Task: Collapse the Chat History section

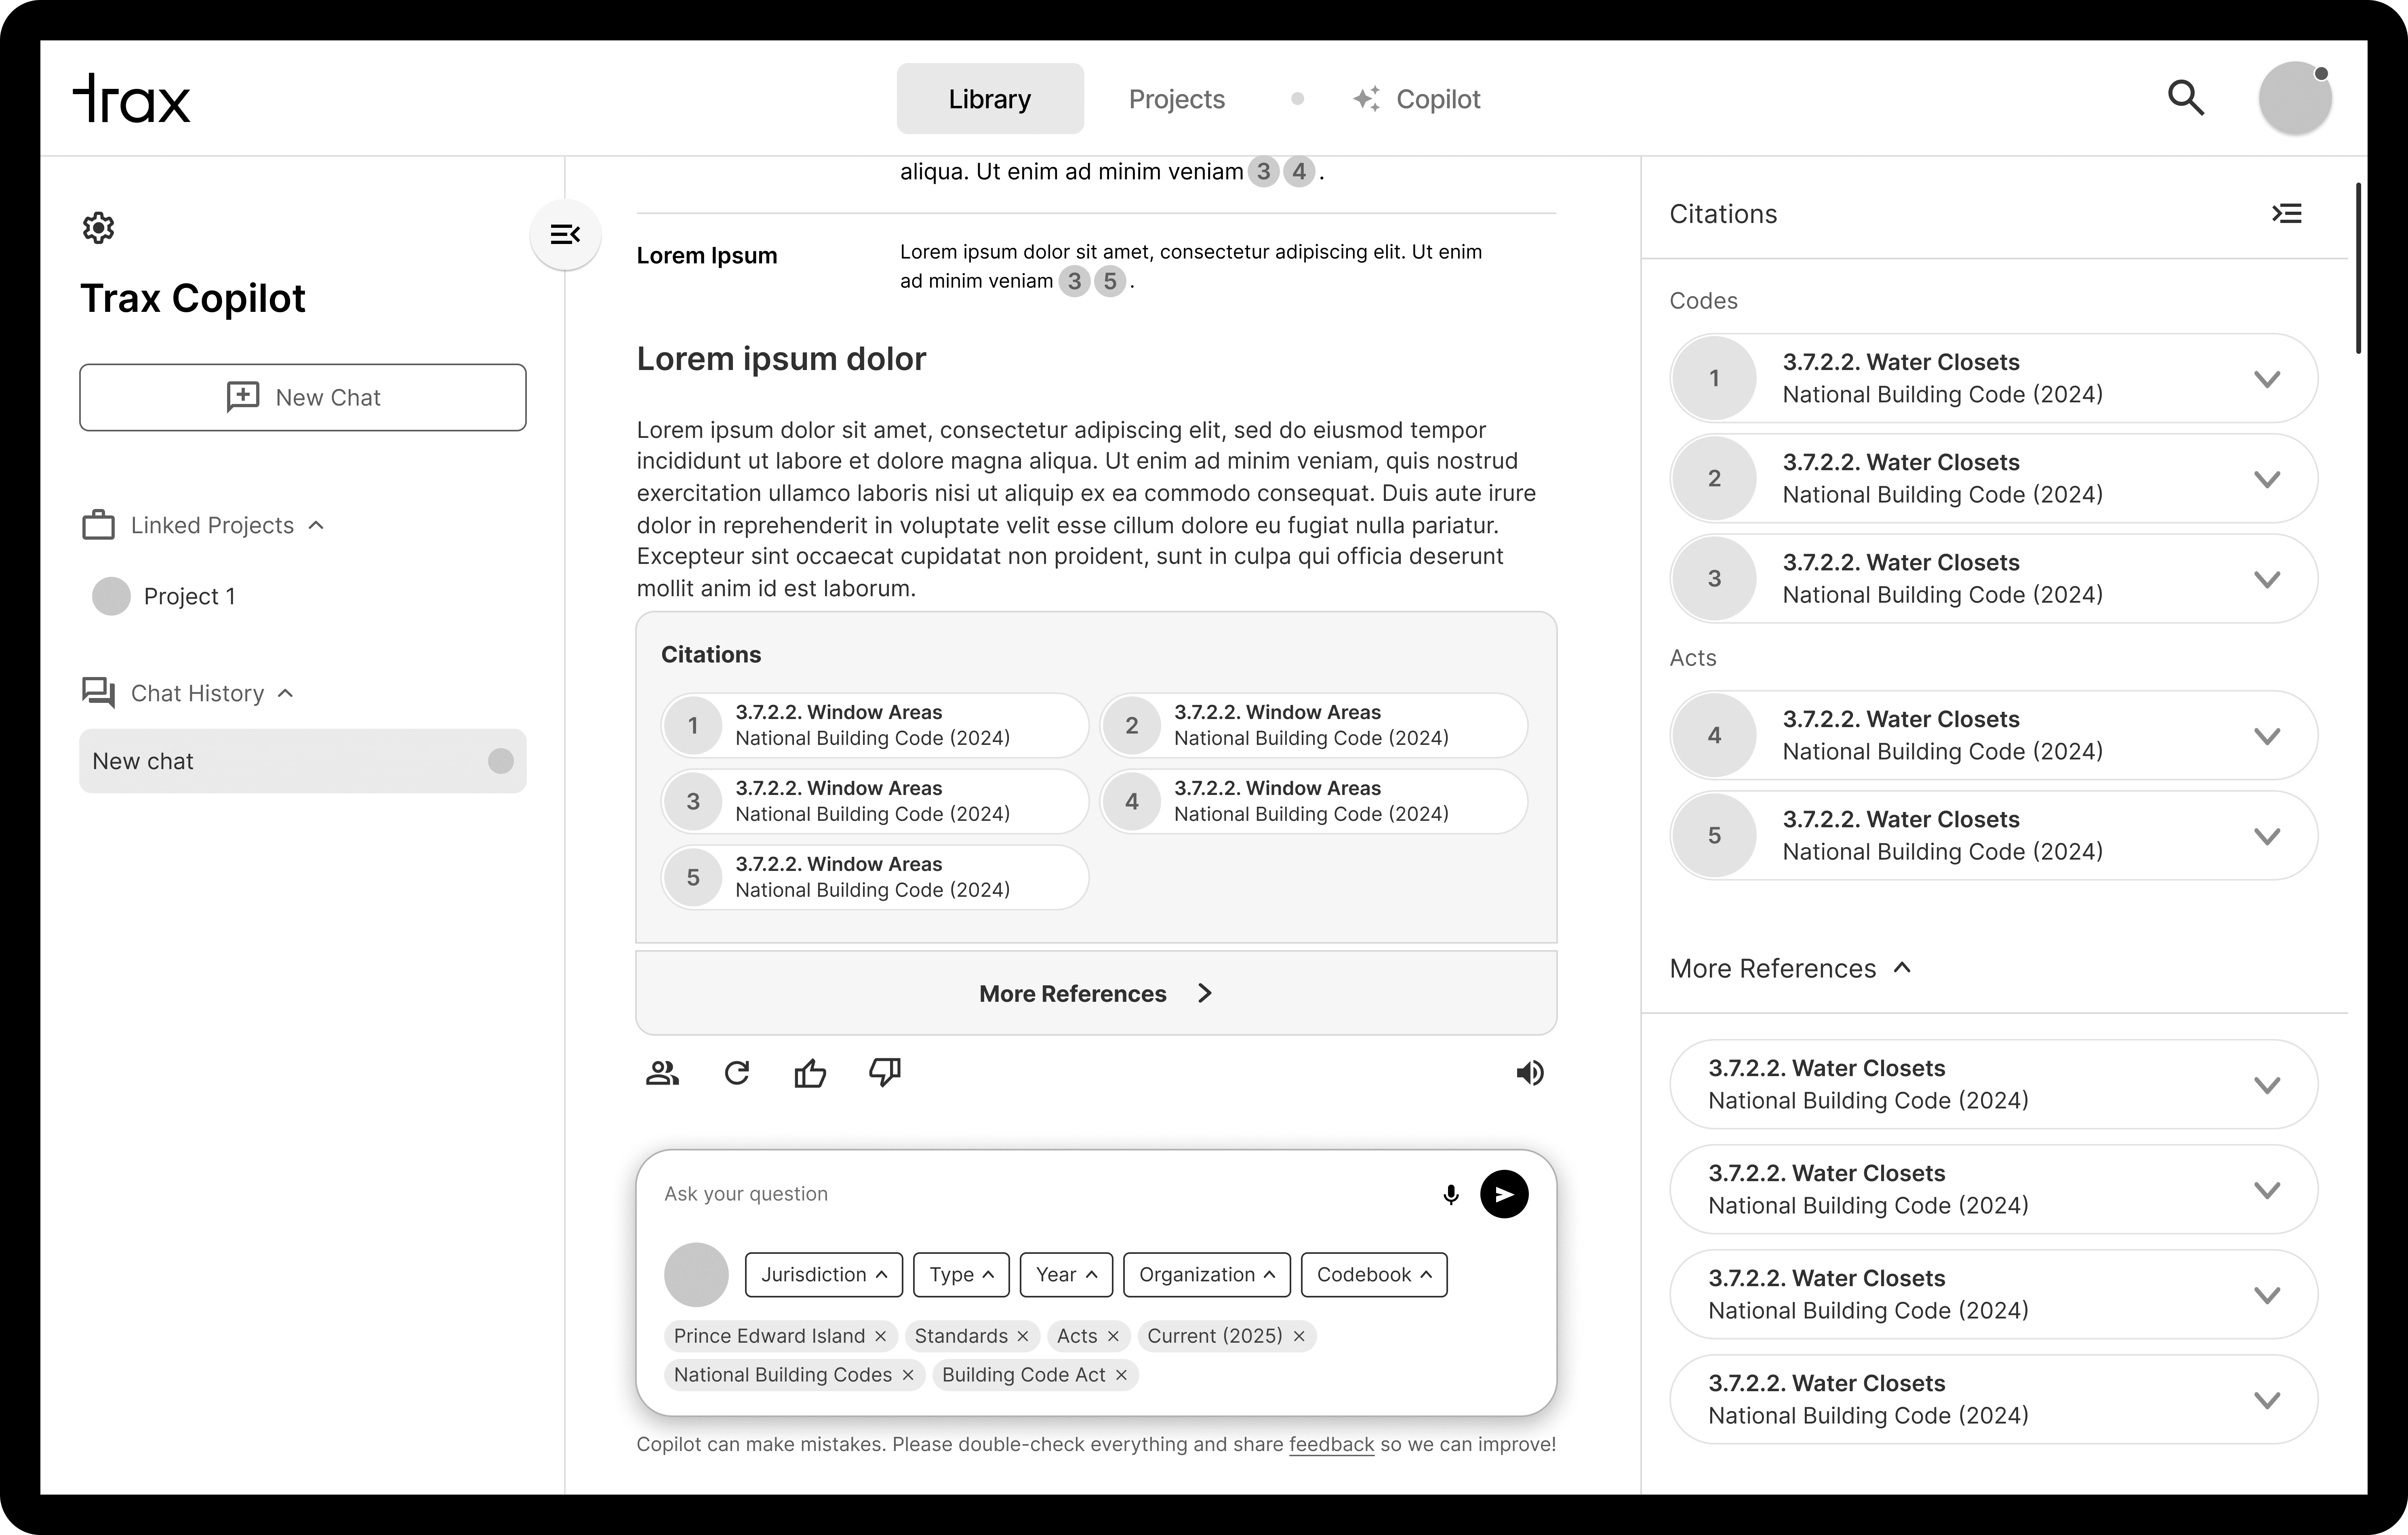Action: (285, 693)
